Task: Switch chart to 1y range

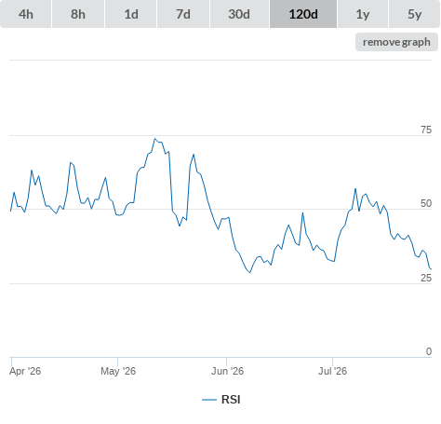Action: click(363, 14)
